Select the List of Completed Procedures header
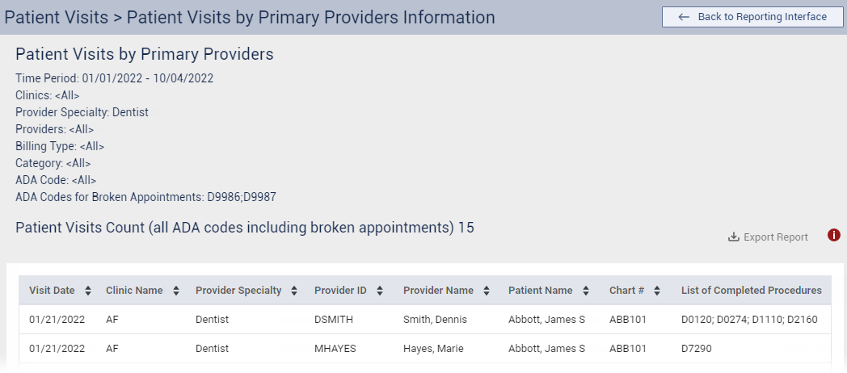This screenshot has width=847, height=373. coord(751,291)
